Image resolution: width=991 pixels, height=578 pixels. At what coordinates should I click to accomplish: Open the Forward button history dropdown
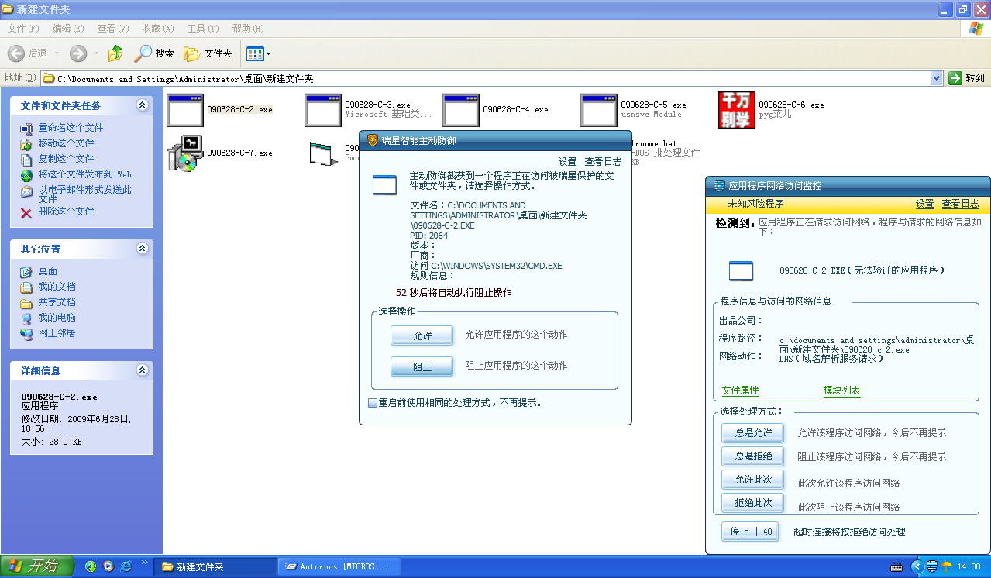click(x=96, y=53)
